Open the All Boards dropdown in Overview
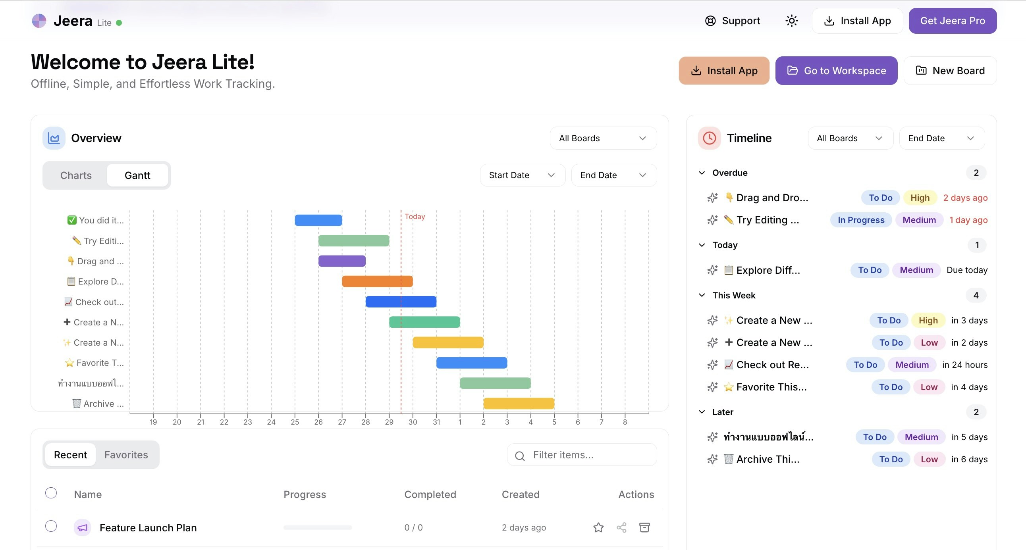The image size is (1026, 550). pos(603,138)
